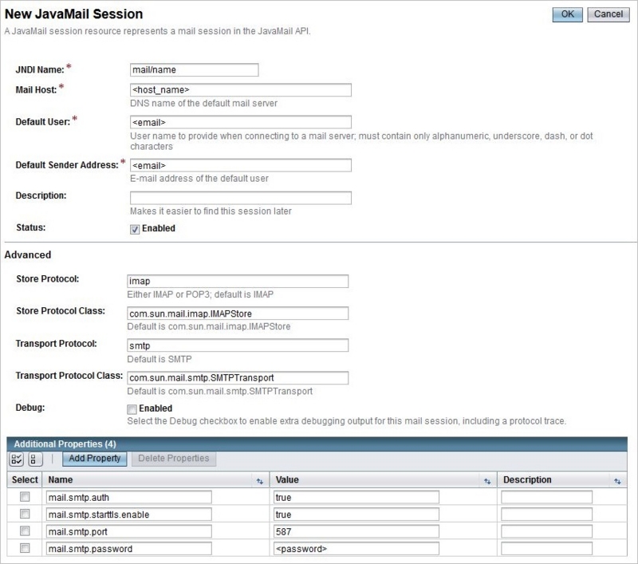Click the Select column header
Image resolution: width=638 pixels, height=564 pixels.
pyautogui.click(x=25, y=479)
